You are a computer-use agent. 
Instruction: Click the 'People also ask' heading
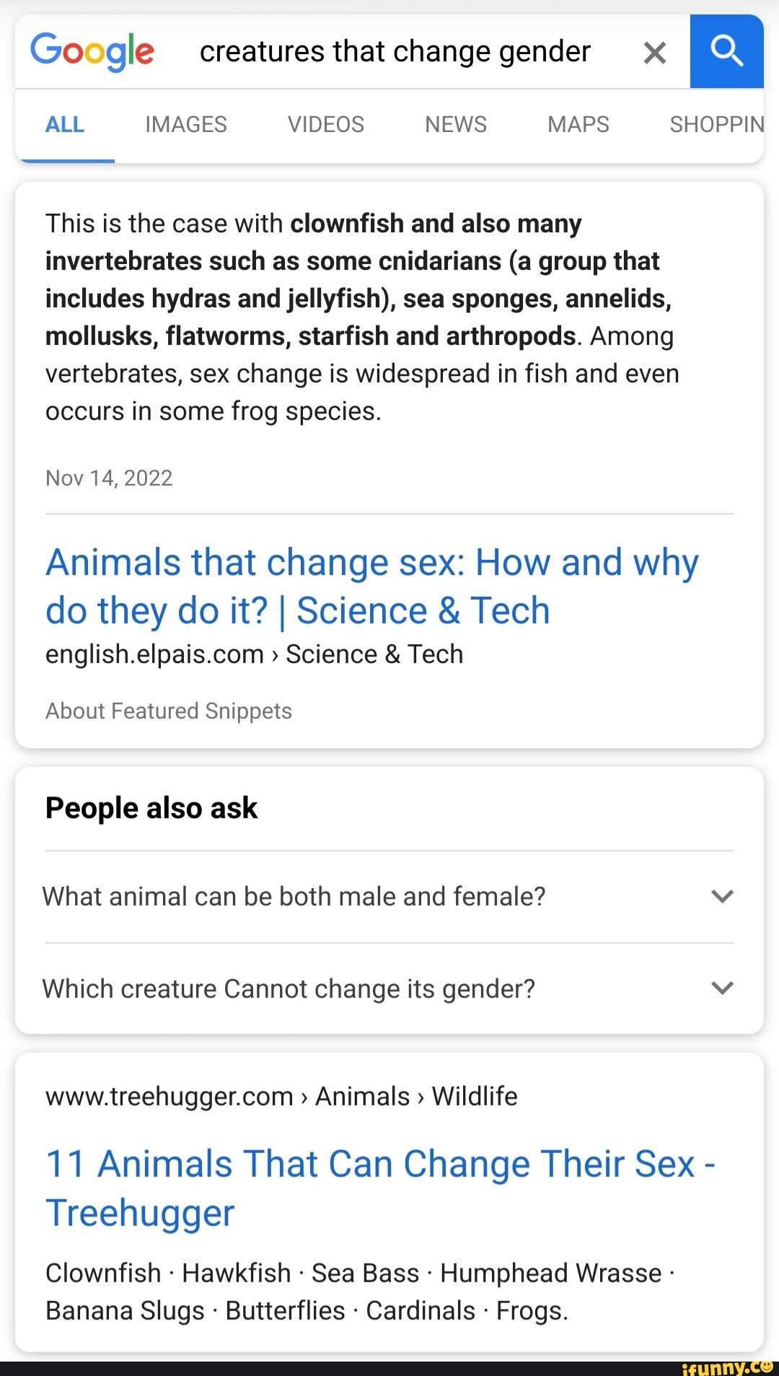point(151,808)
